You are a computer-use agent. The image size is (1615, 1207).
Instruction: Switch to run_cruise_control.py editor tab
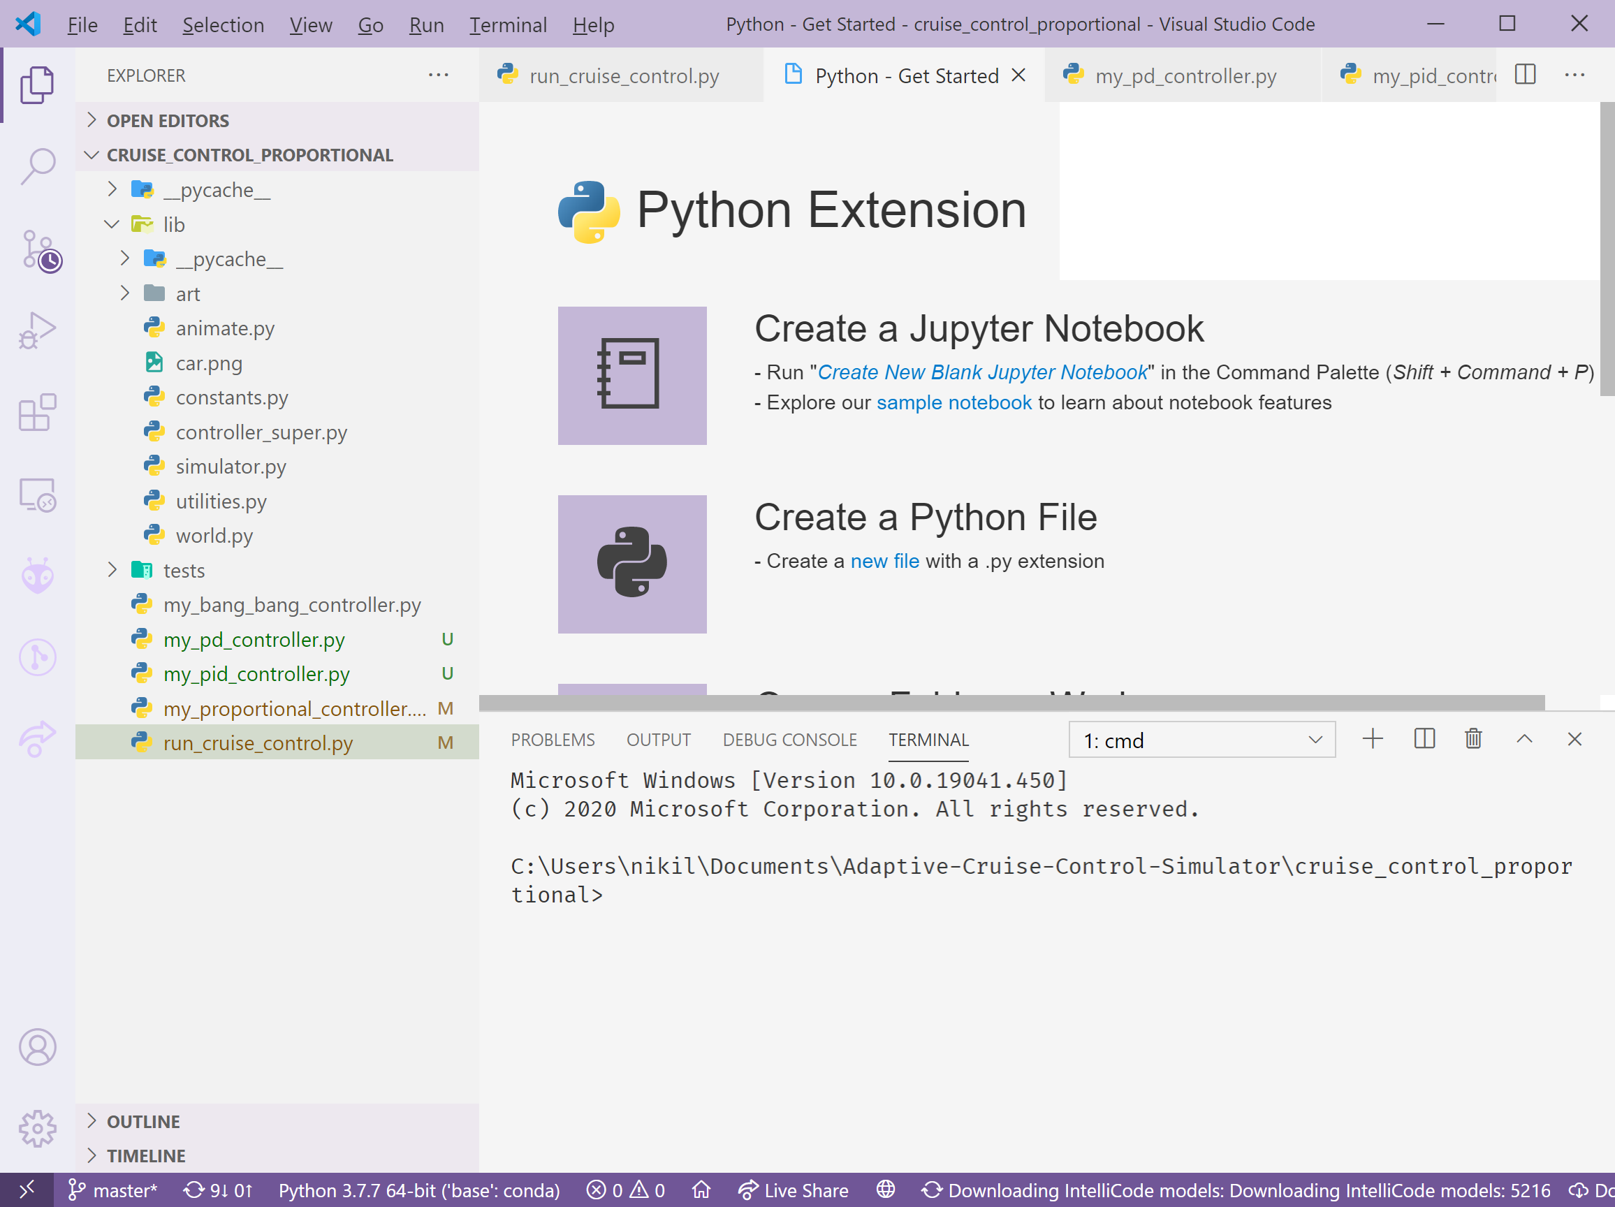pyautogui.click(x=622, y=75)
